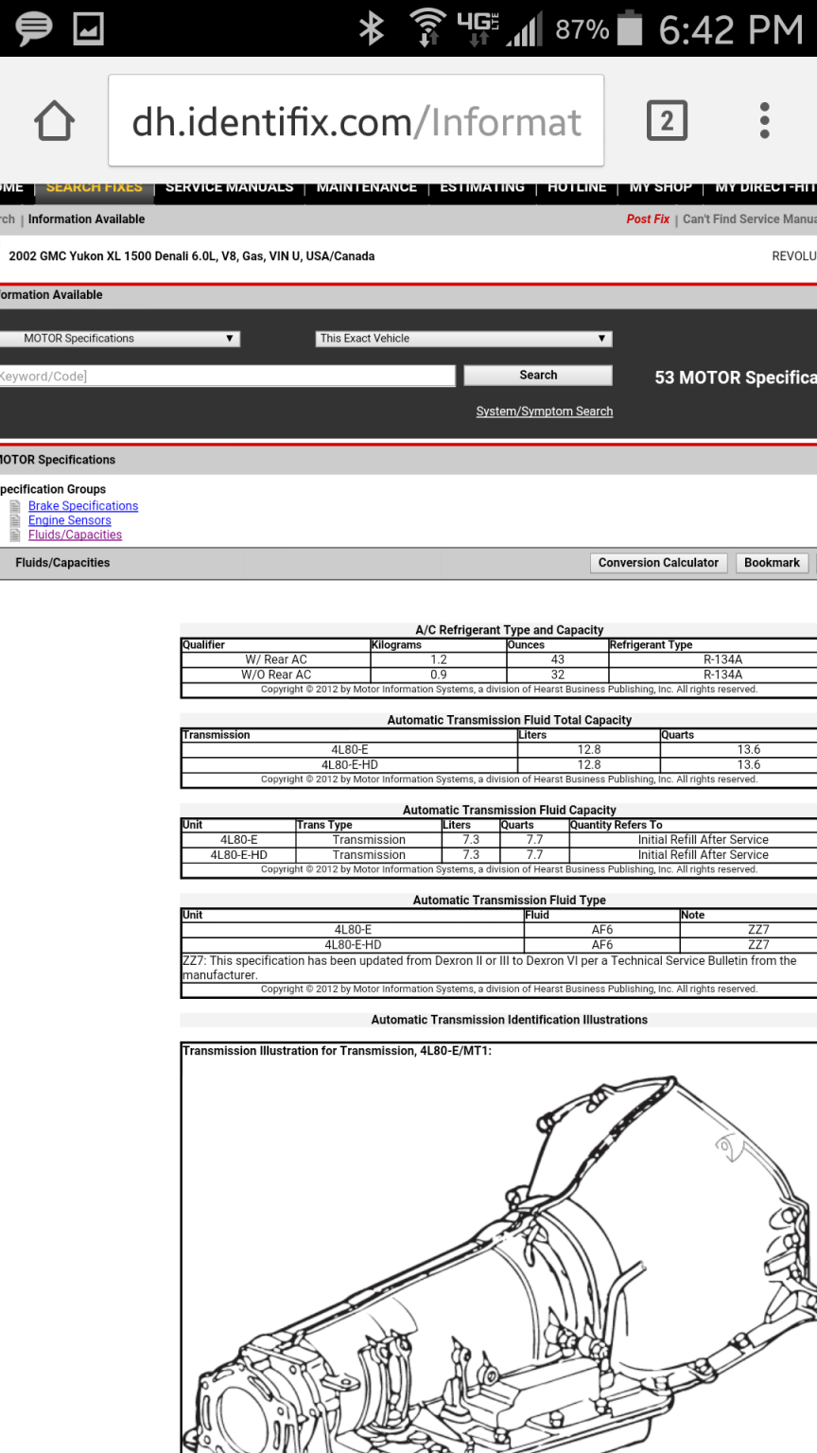Open the SERVICE MANUALS tab
The width and height of the screenshot is (817, 1453).
[229, 187]
